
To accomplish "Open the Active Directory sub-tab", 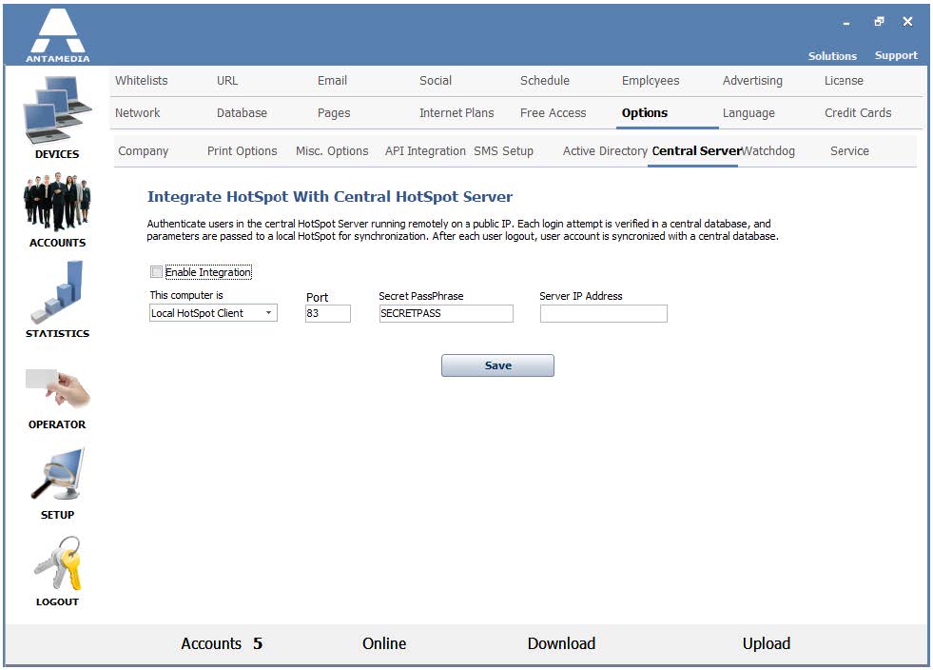I will 605,150.
